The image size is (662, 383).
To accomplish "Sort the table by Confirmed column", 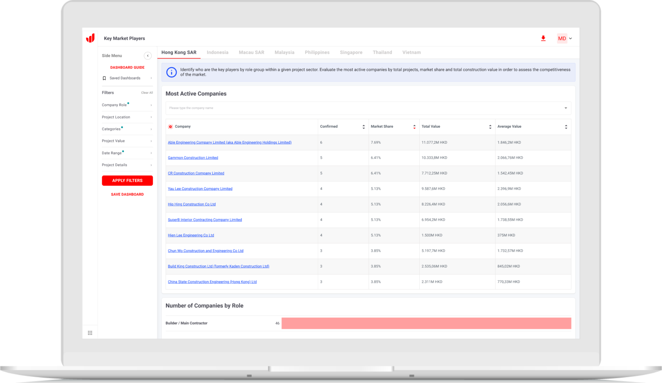I will coord(364,126).
